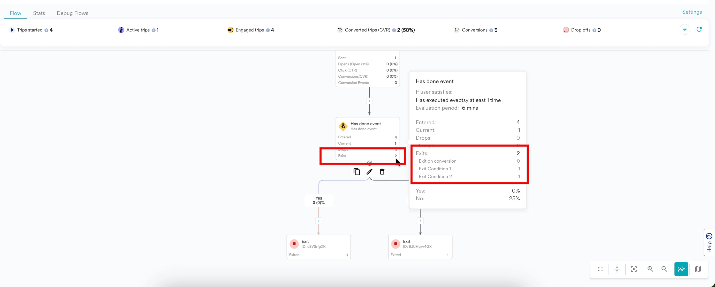Duplicate the Has done event node
The height and width of the screenshot is (287, 715).
pyautogui.click(x=357, y=172)
